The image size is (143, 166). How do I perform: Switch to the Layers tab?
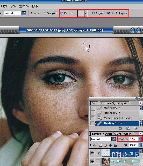pos(96,134)
